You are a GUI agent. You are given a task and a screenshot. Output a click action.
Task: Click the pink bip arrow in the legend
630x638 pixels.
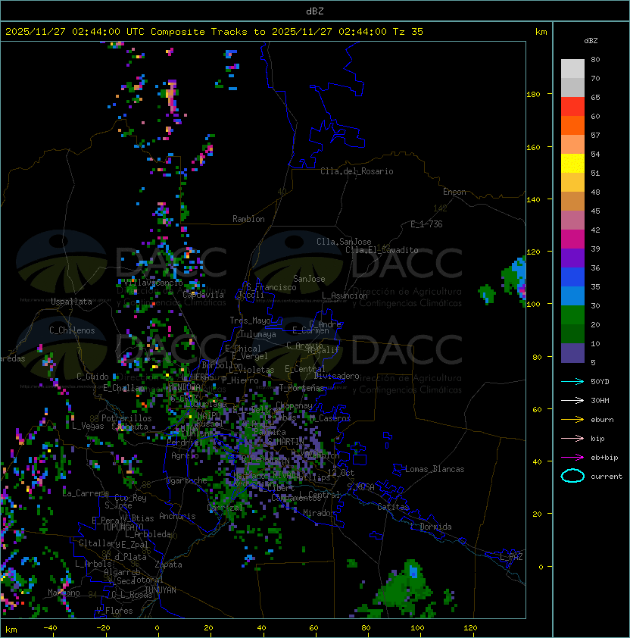coord(572,438)
